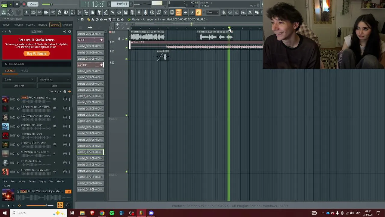Screen dimensions: 385x217
Task: Switch to the PLUGINS browser tab
Action: click(x=30, y=25)
